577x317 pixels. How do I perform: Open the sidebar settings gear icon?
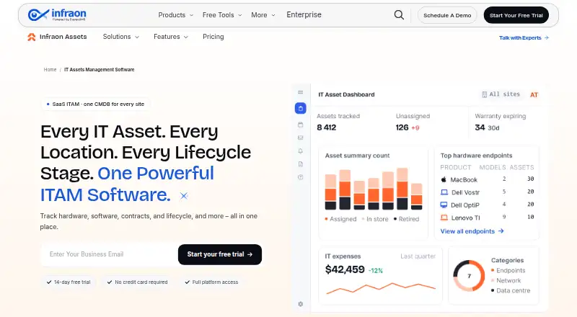tap(301, 304)
